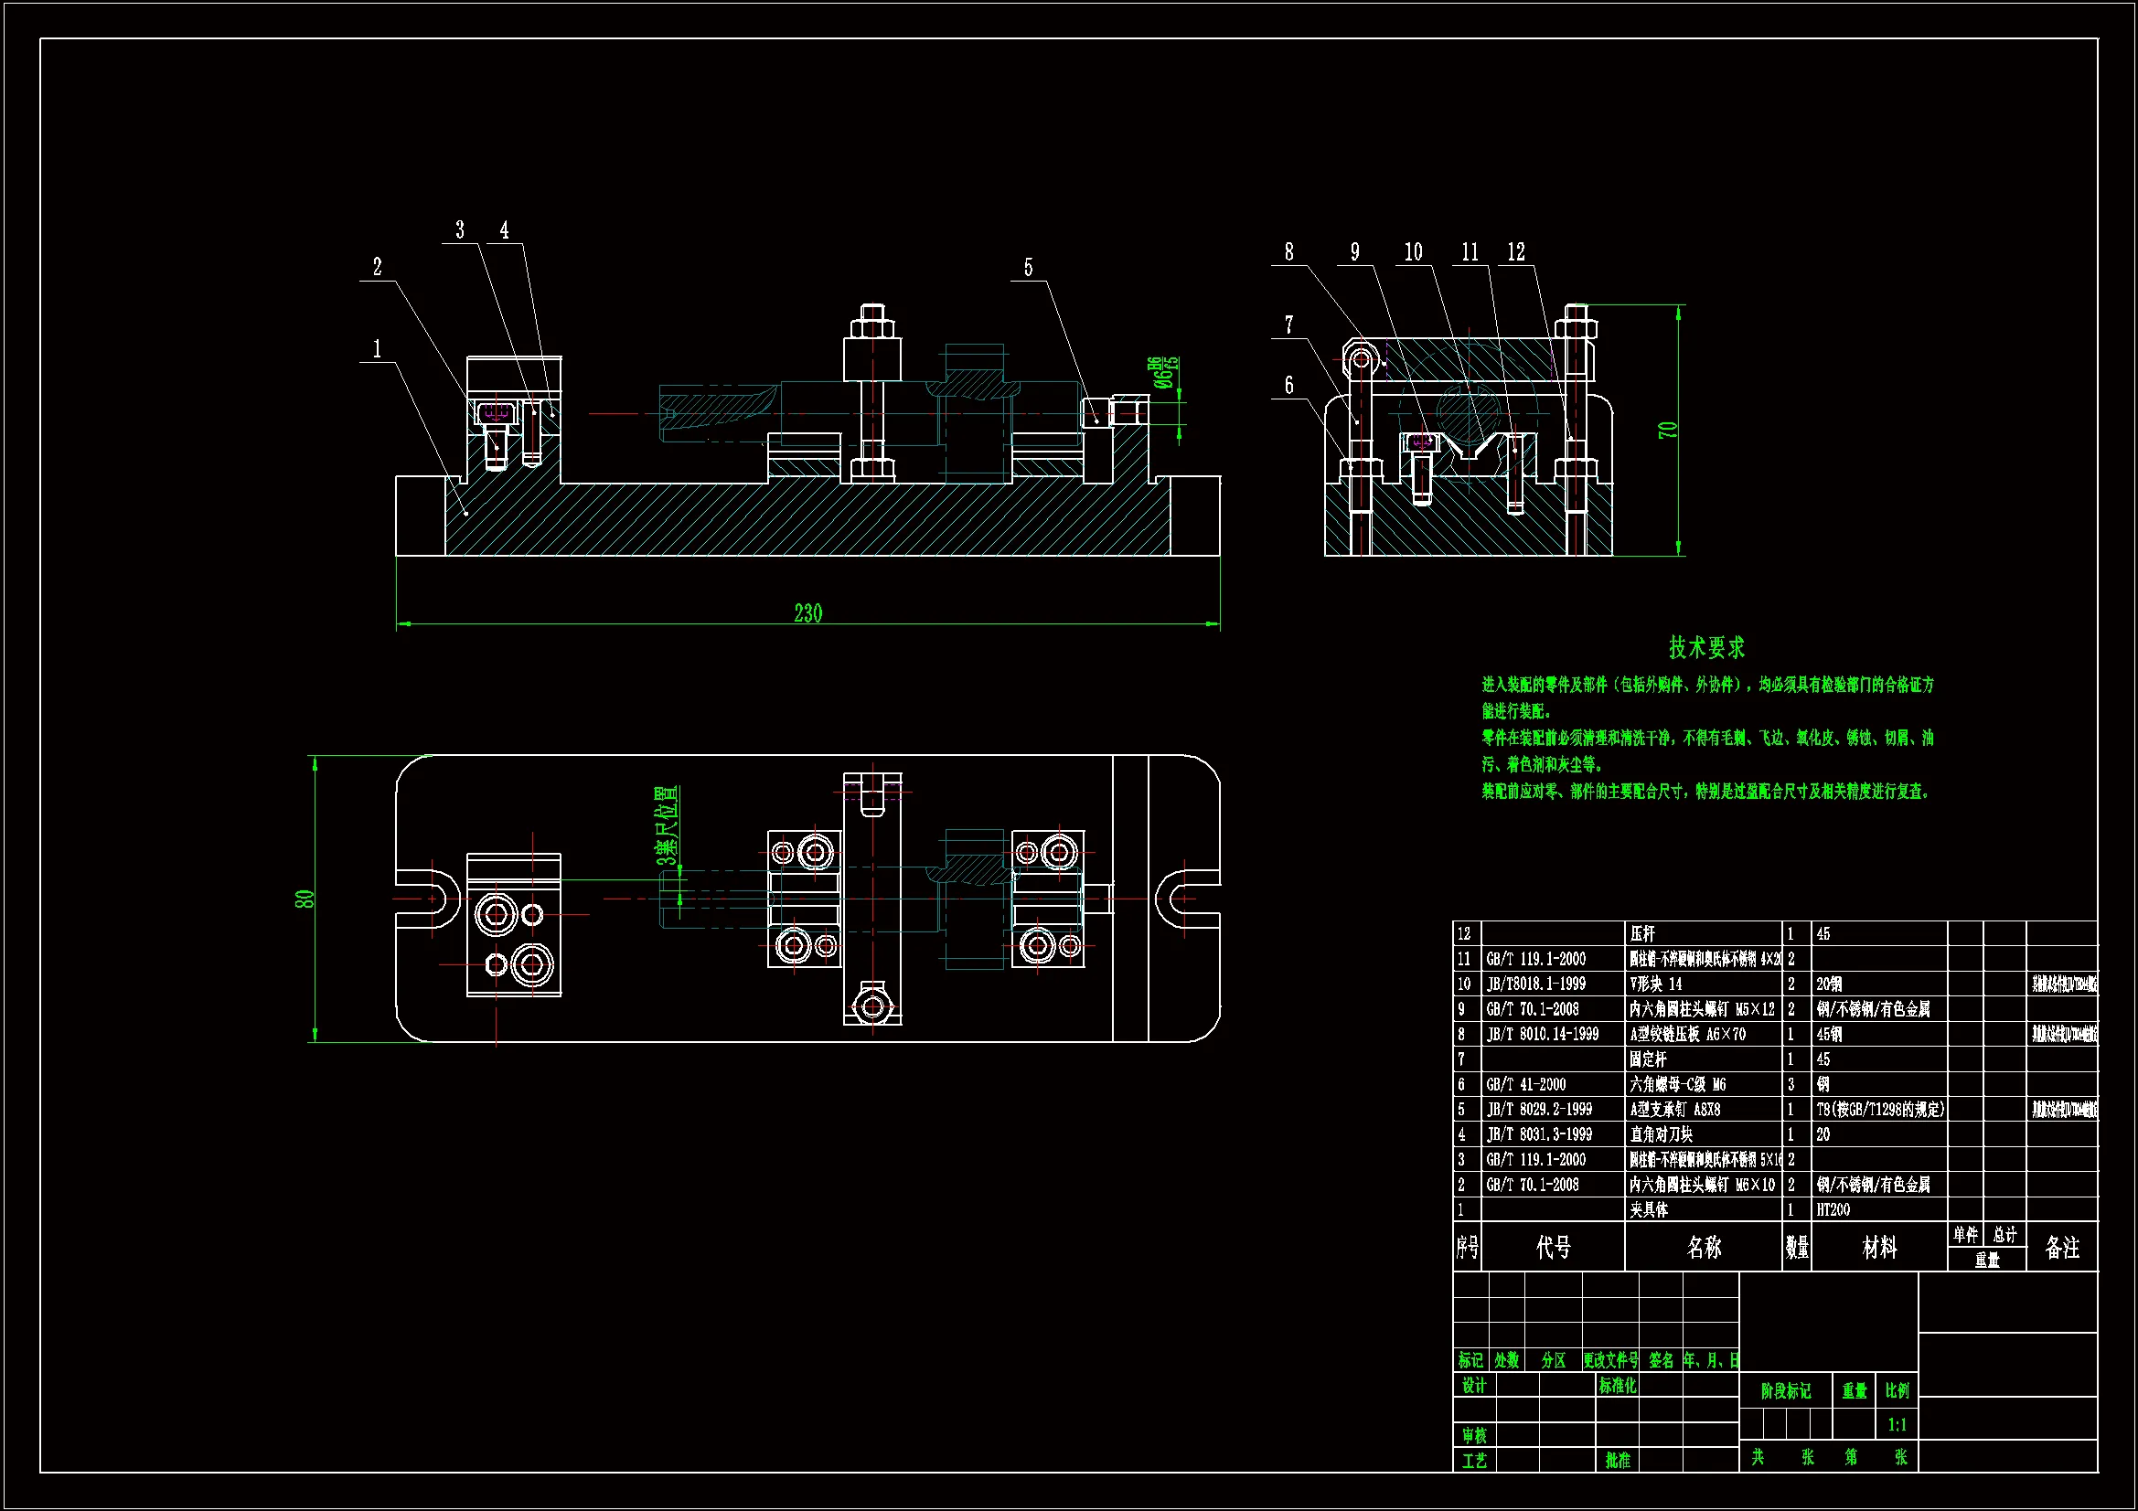This screenshot has height=1511, width=2138.
Task: Click the 230 length dimension text
Action: tap(807, 612)
